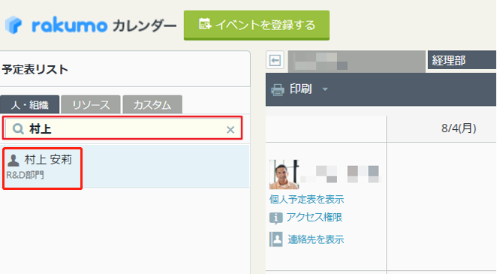Click the rakumo カレンダー title text
497x274 pixels.
coord(104,26)
